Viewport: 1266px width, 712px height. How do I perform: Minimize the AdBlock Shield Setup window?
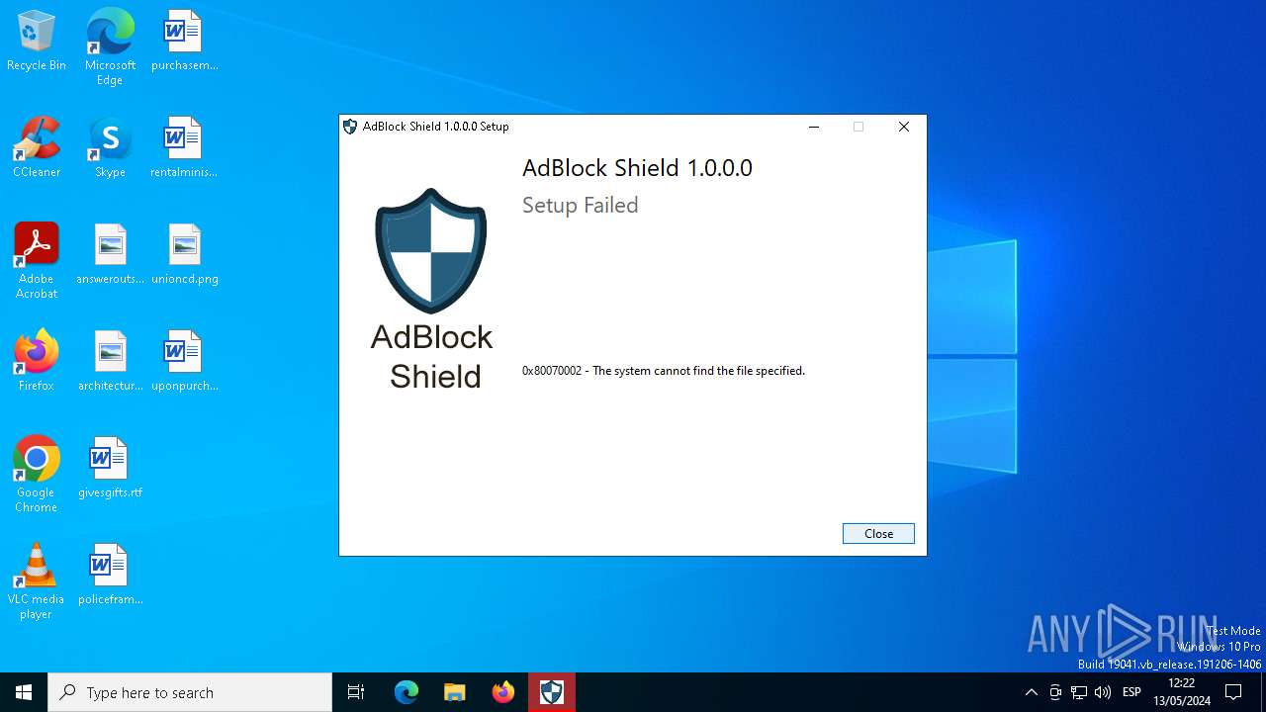(814, 127)
